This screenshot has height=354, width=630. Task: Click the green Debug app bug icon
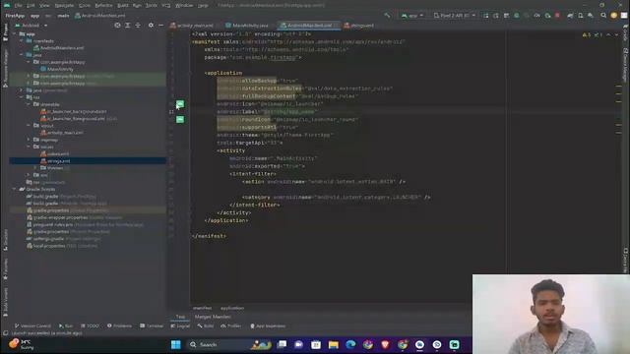point(517,16)
